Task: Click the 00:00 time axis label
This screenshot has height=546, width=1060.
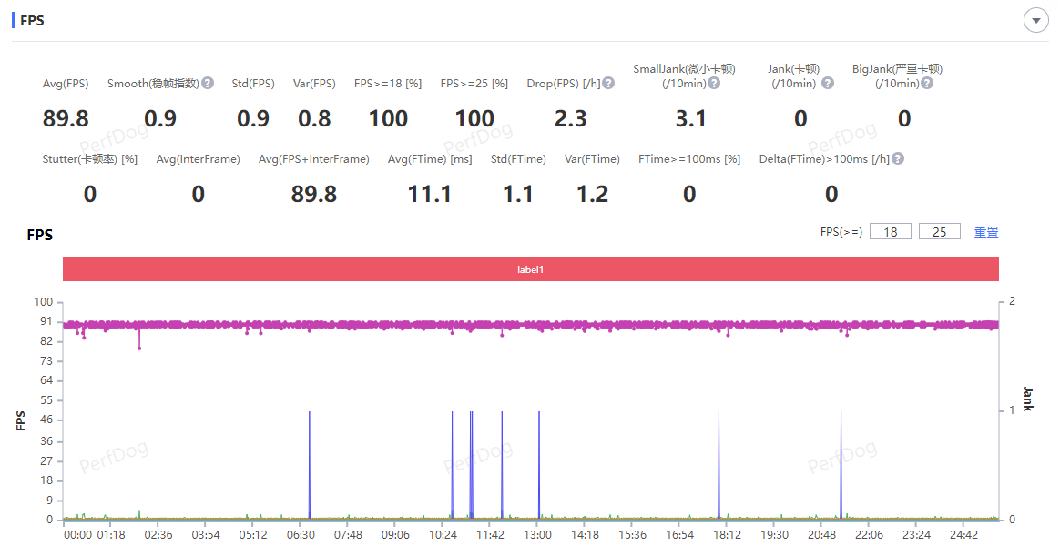Action: click(x=77, y=535)
